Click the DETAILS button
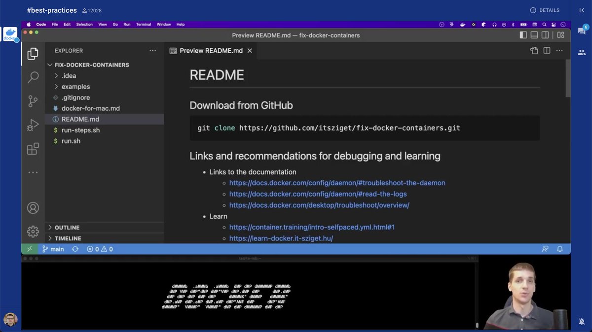The image size is (592, 332). [x=545, y=10]
